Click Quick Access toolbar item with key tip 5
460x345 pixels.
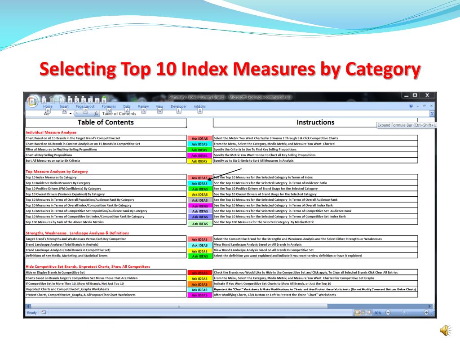76,101
